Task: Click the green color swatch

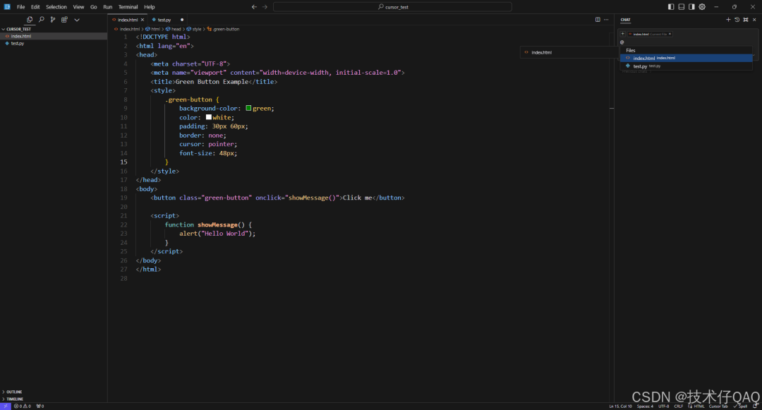Action: pyautogui.click(x=248, y=108)
